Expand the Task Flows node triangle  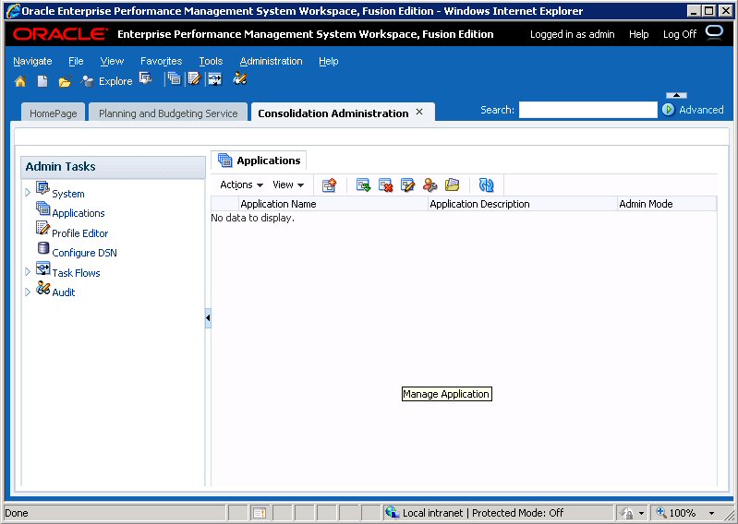[28, 271]
